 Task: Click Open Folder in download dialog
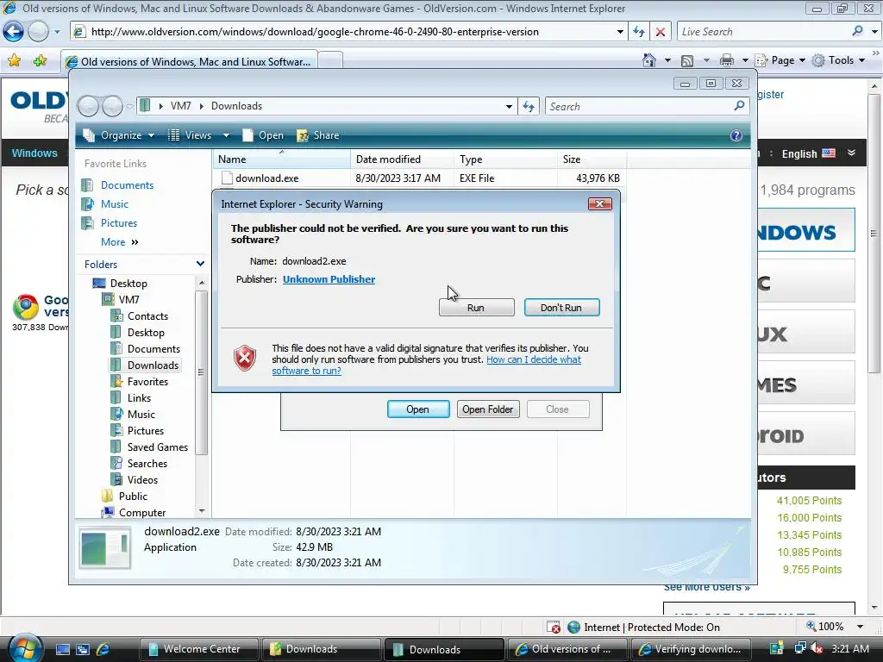[x=488, y=409]
